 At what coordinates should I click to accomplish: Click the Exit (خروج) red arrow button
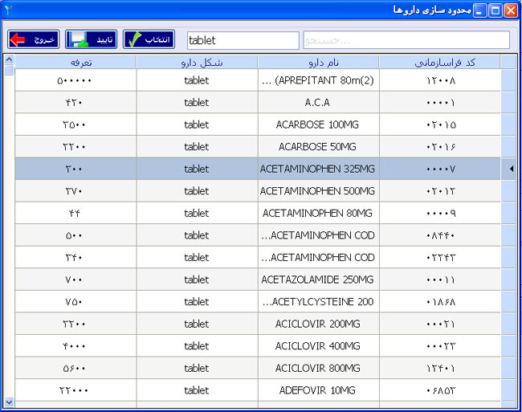[x=34, y=39]
